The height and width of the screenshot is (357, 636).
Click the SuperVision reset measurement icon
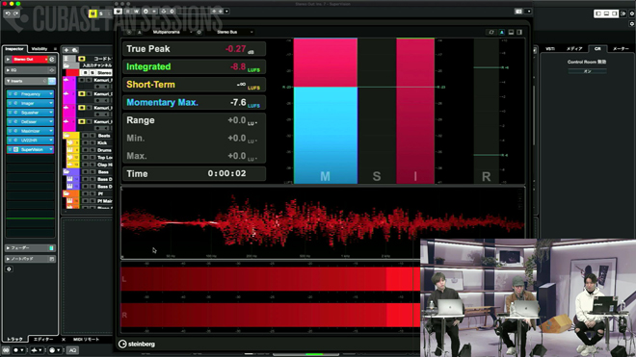click(x=491, y=32)
